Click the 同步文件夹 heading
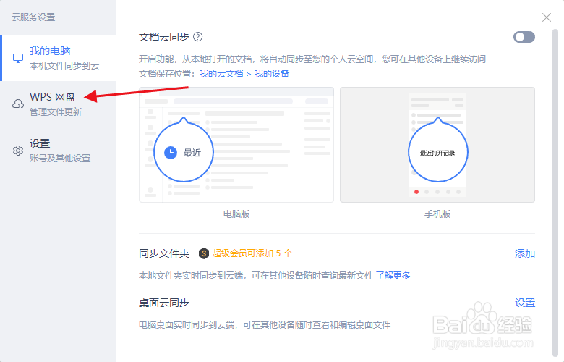 pyautogui.click(x=164, y=253)
